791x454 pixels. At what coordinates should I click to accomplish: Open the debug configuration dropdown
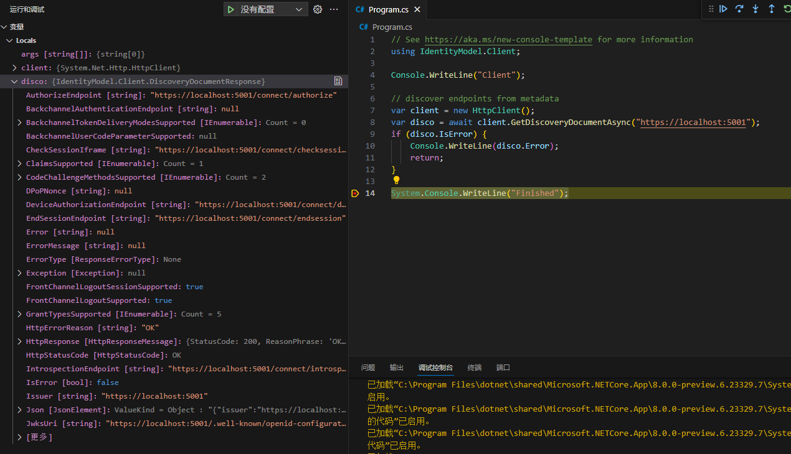(273, 9)
